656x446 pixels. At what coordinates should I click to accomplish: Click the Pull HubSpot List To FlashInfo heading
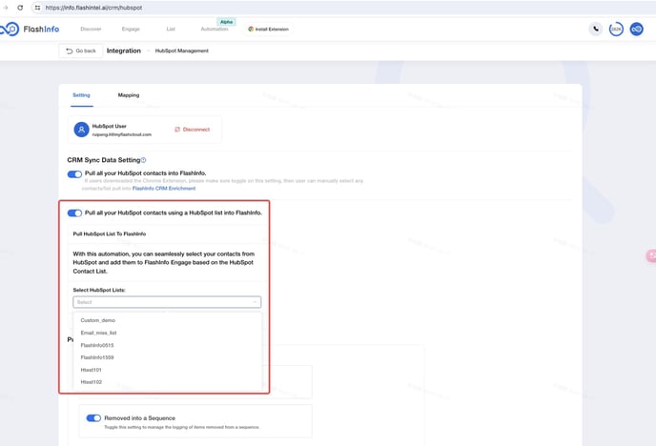[110, 234]
